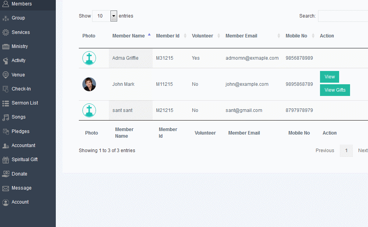Click the Volunteer value Yes for Adma Griffie

pyautogui.click(x=196, y=58)
